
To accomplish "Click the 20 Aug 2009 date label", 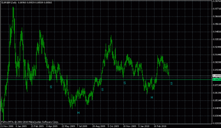I will pyautogui.click(x=99, y=126).
